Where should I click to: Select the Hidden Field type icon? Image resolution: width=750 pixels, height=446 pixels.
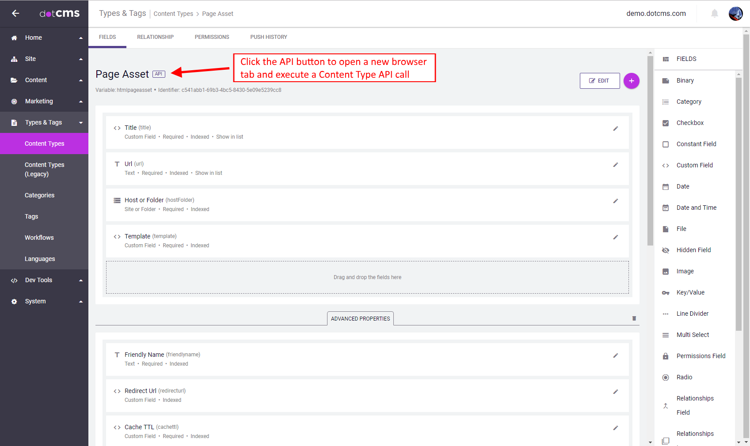(666, 250)
